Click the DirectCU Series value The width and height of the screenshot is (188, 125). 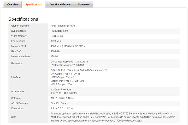(59, 103)
